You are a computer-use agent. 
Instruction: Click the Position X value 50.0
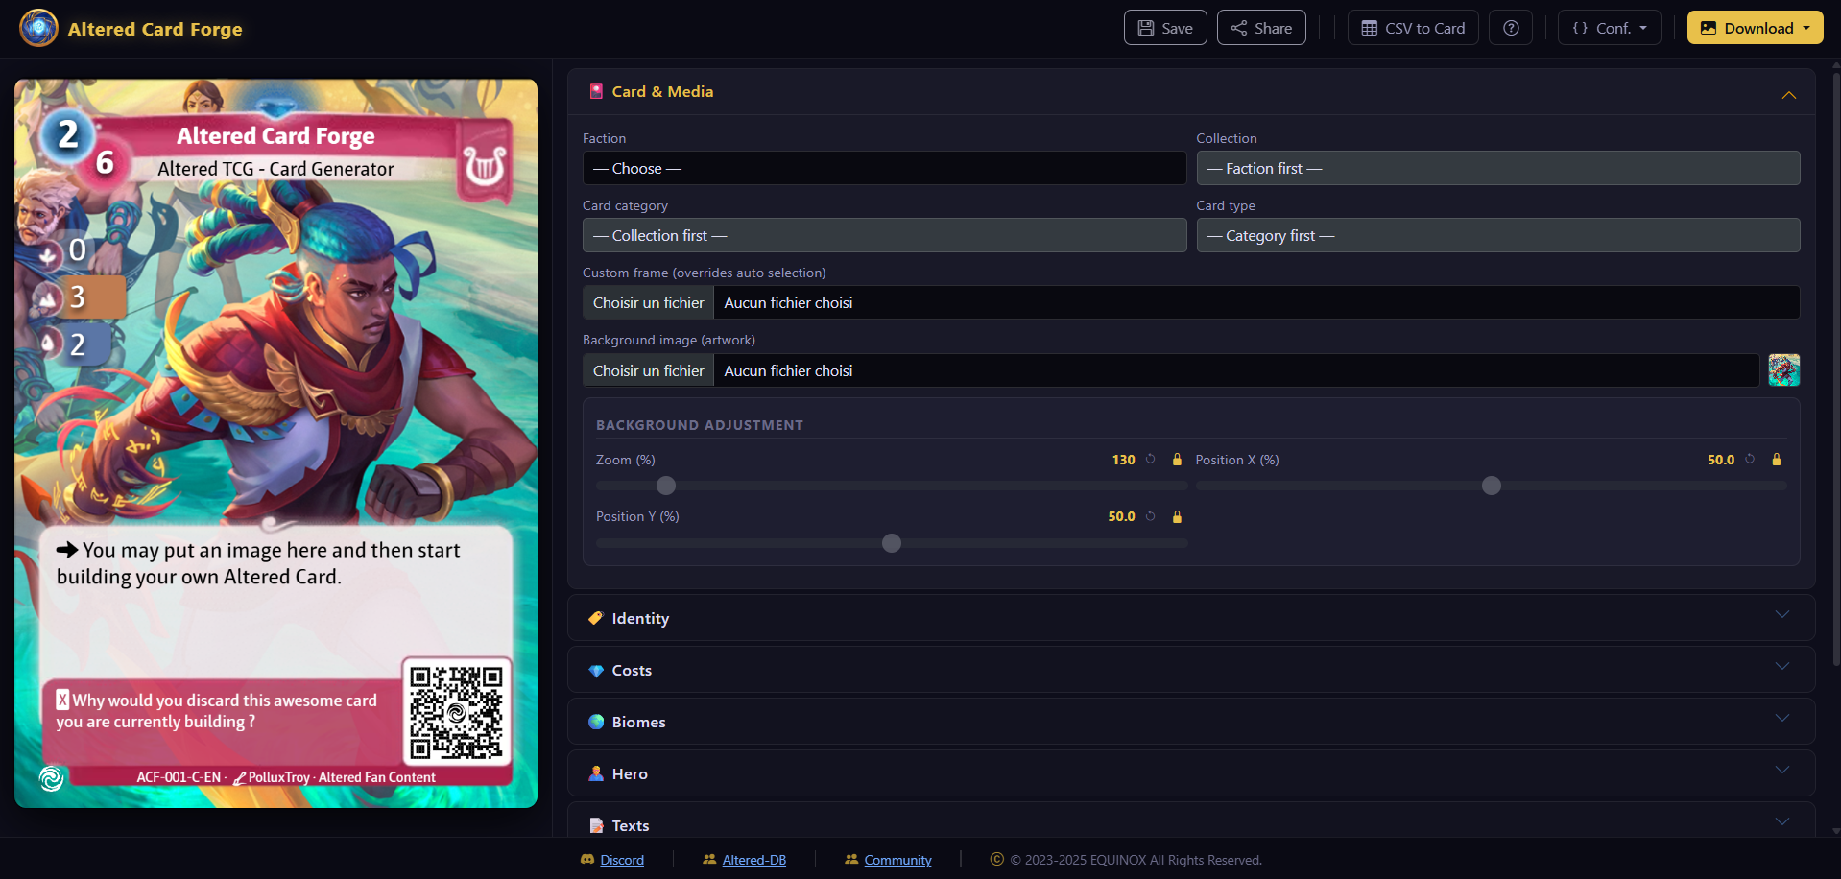point(1721,460)
